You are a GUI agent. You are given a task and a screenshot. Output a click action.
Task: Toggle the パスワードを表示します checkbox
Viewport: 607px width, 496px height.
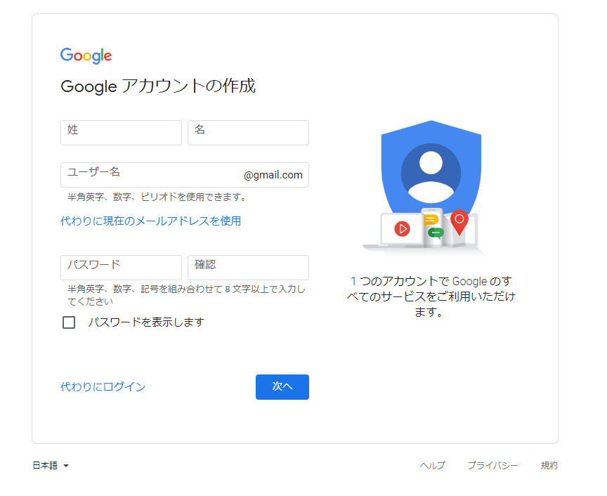tap(69, 322)
